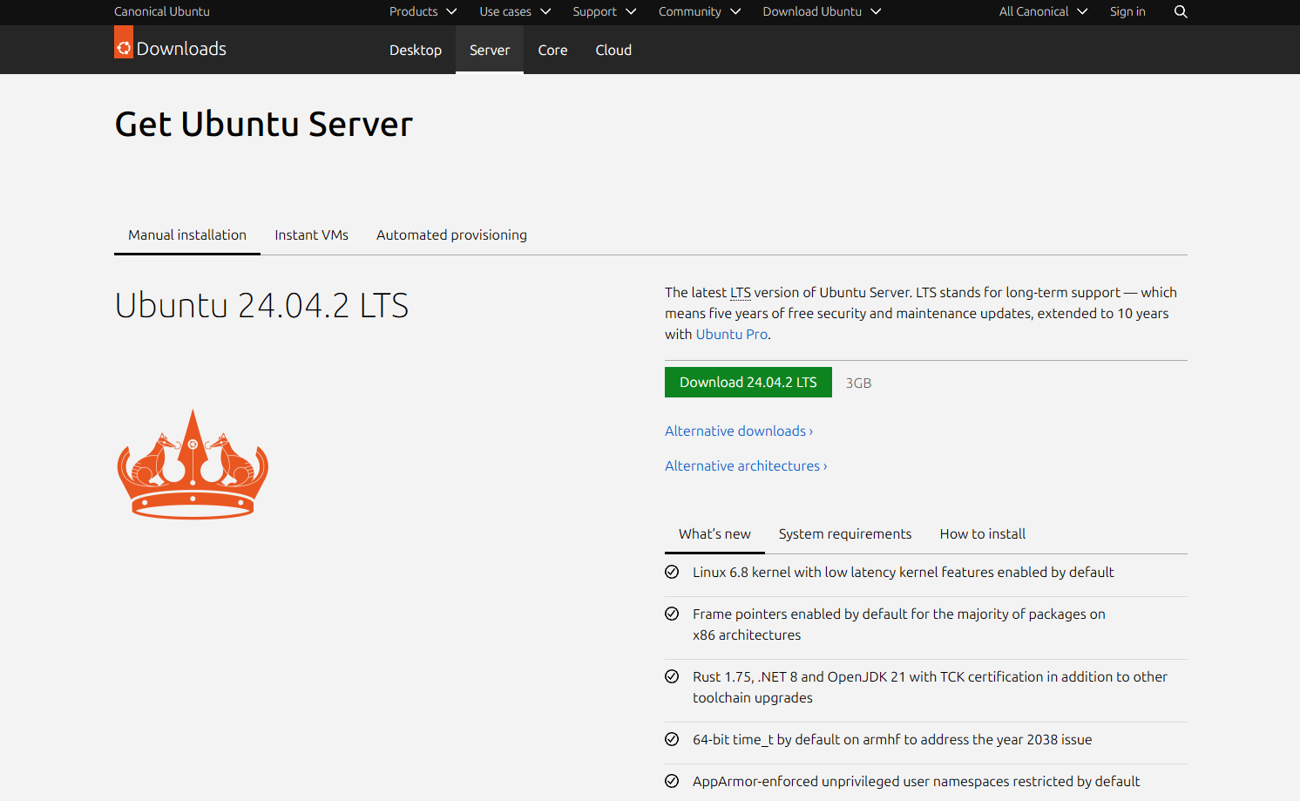1300x801 pixels.
Task: Click the orange crown mascot image
Action: point(193,465)
